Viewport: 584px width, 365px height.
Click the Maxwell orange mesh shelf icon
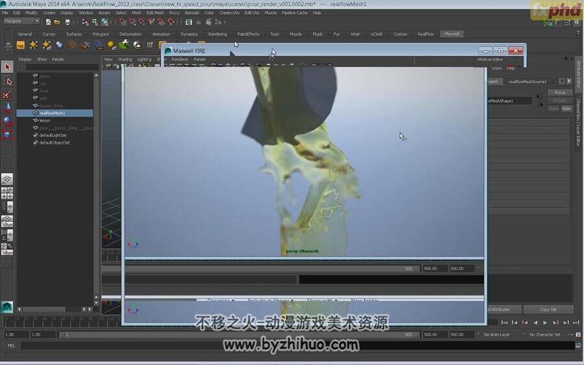click(x=72, y=45)
